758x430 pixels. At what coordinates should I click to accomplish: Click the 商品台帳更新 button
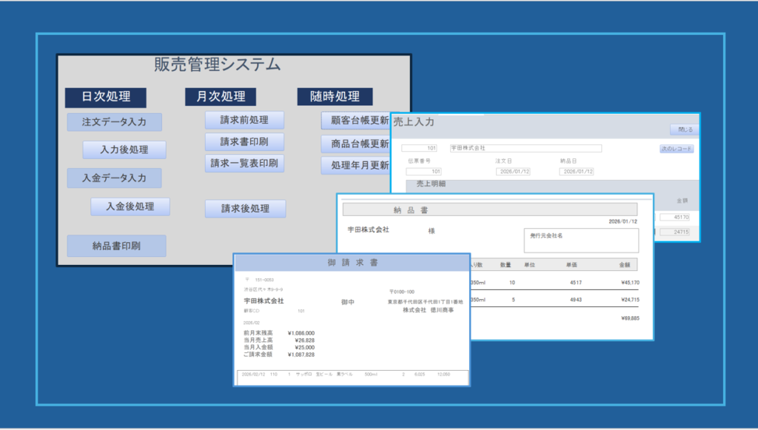[x=355, y=144]
